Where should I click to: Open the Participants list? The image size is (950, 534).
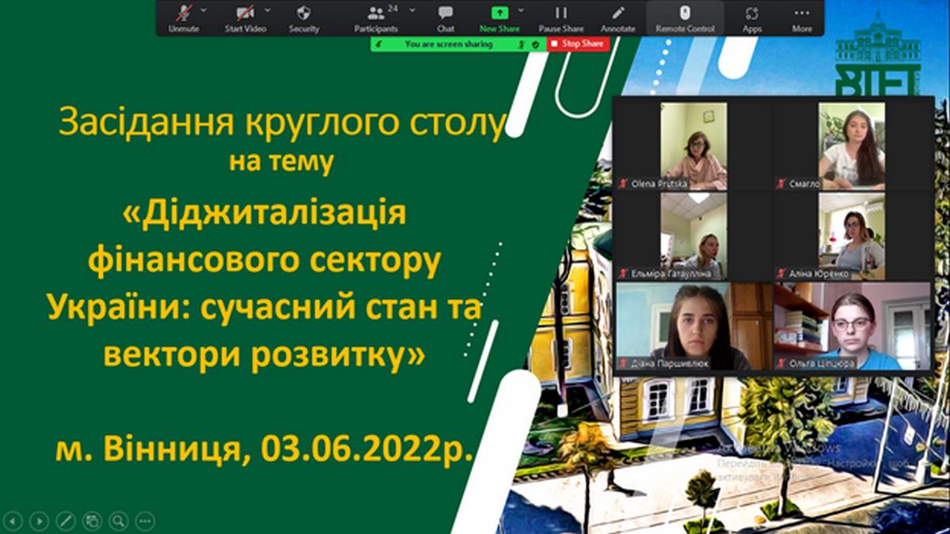(x=377, y=17)
